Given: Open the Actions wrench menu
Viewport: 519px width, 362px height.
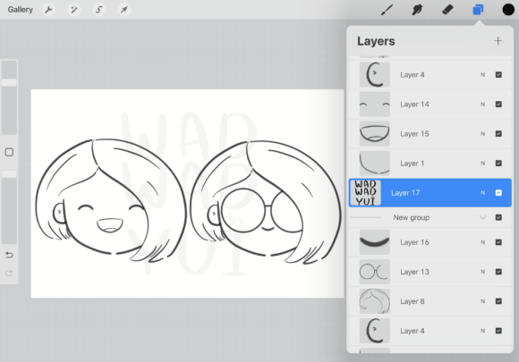Looking at the screenshot, I should point(49,10).
